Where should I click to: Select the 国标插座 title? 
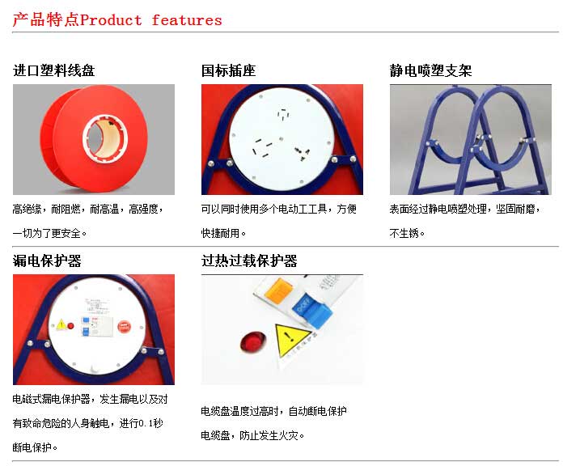tap(229, 70)
